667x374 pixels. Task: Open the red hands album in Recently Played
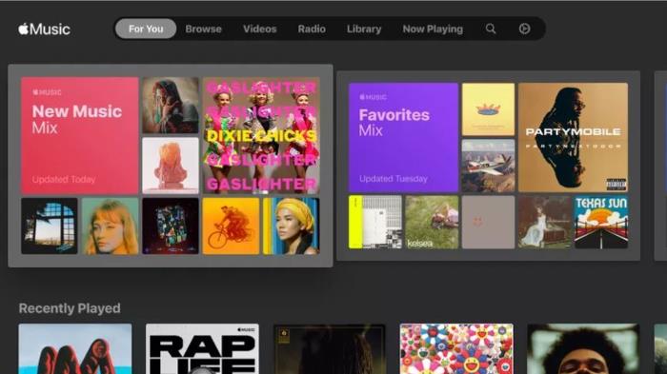point(75,349)
